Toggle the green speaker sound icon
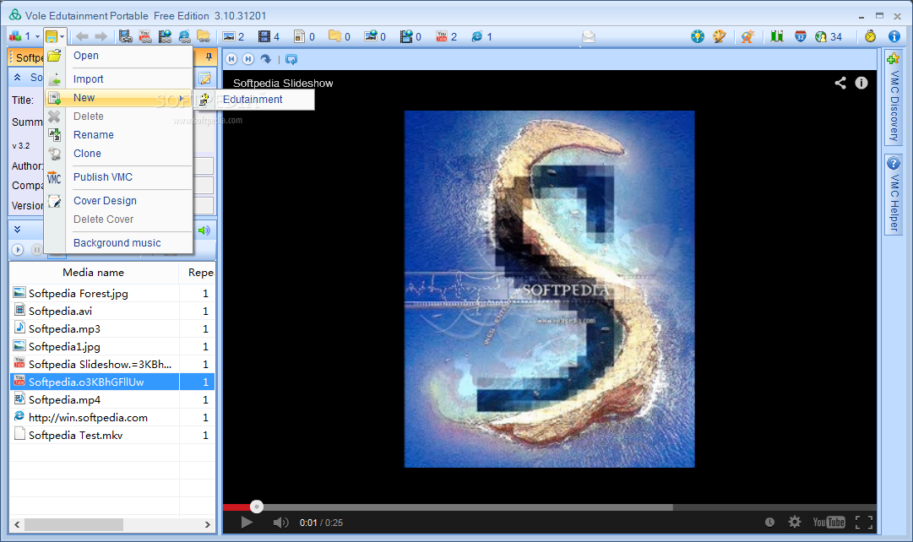This screenshot has width=913, height=542. coord(204,230)
